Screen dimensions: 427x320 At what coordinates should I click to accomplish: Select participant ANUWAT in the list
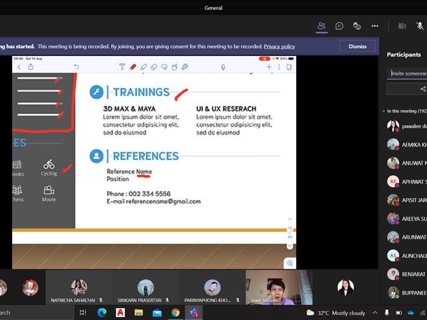click(407, 163)
